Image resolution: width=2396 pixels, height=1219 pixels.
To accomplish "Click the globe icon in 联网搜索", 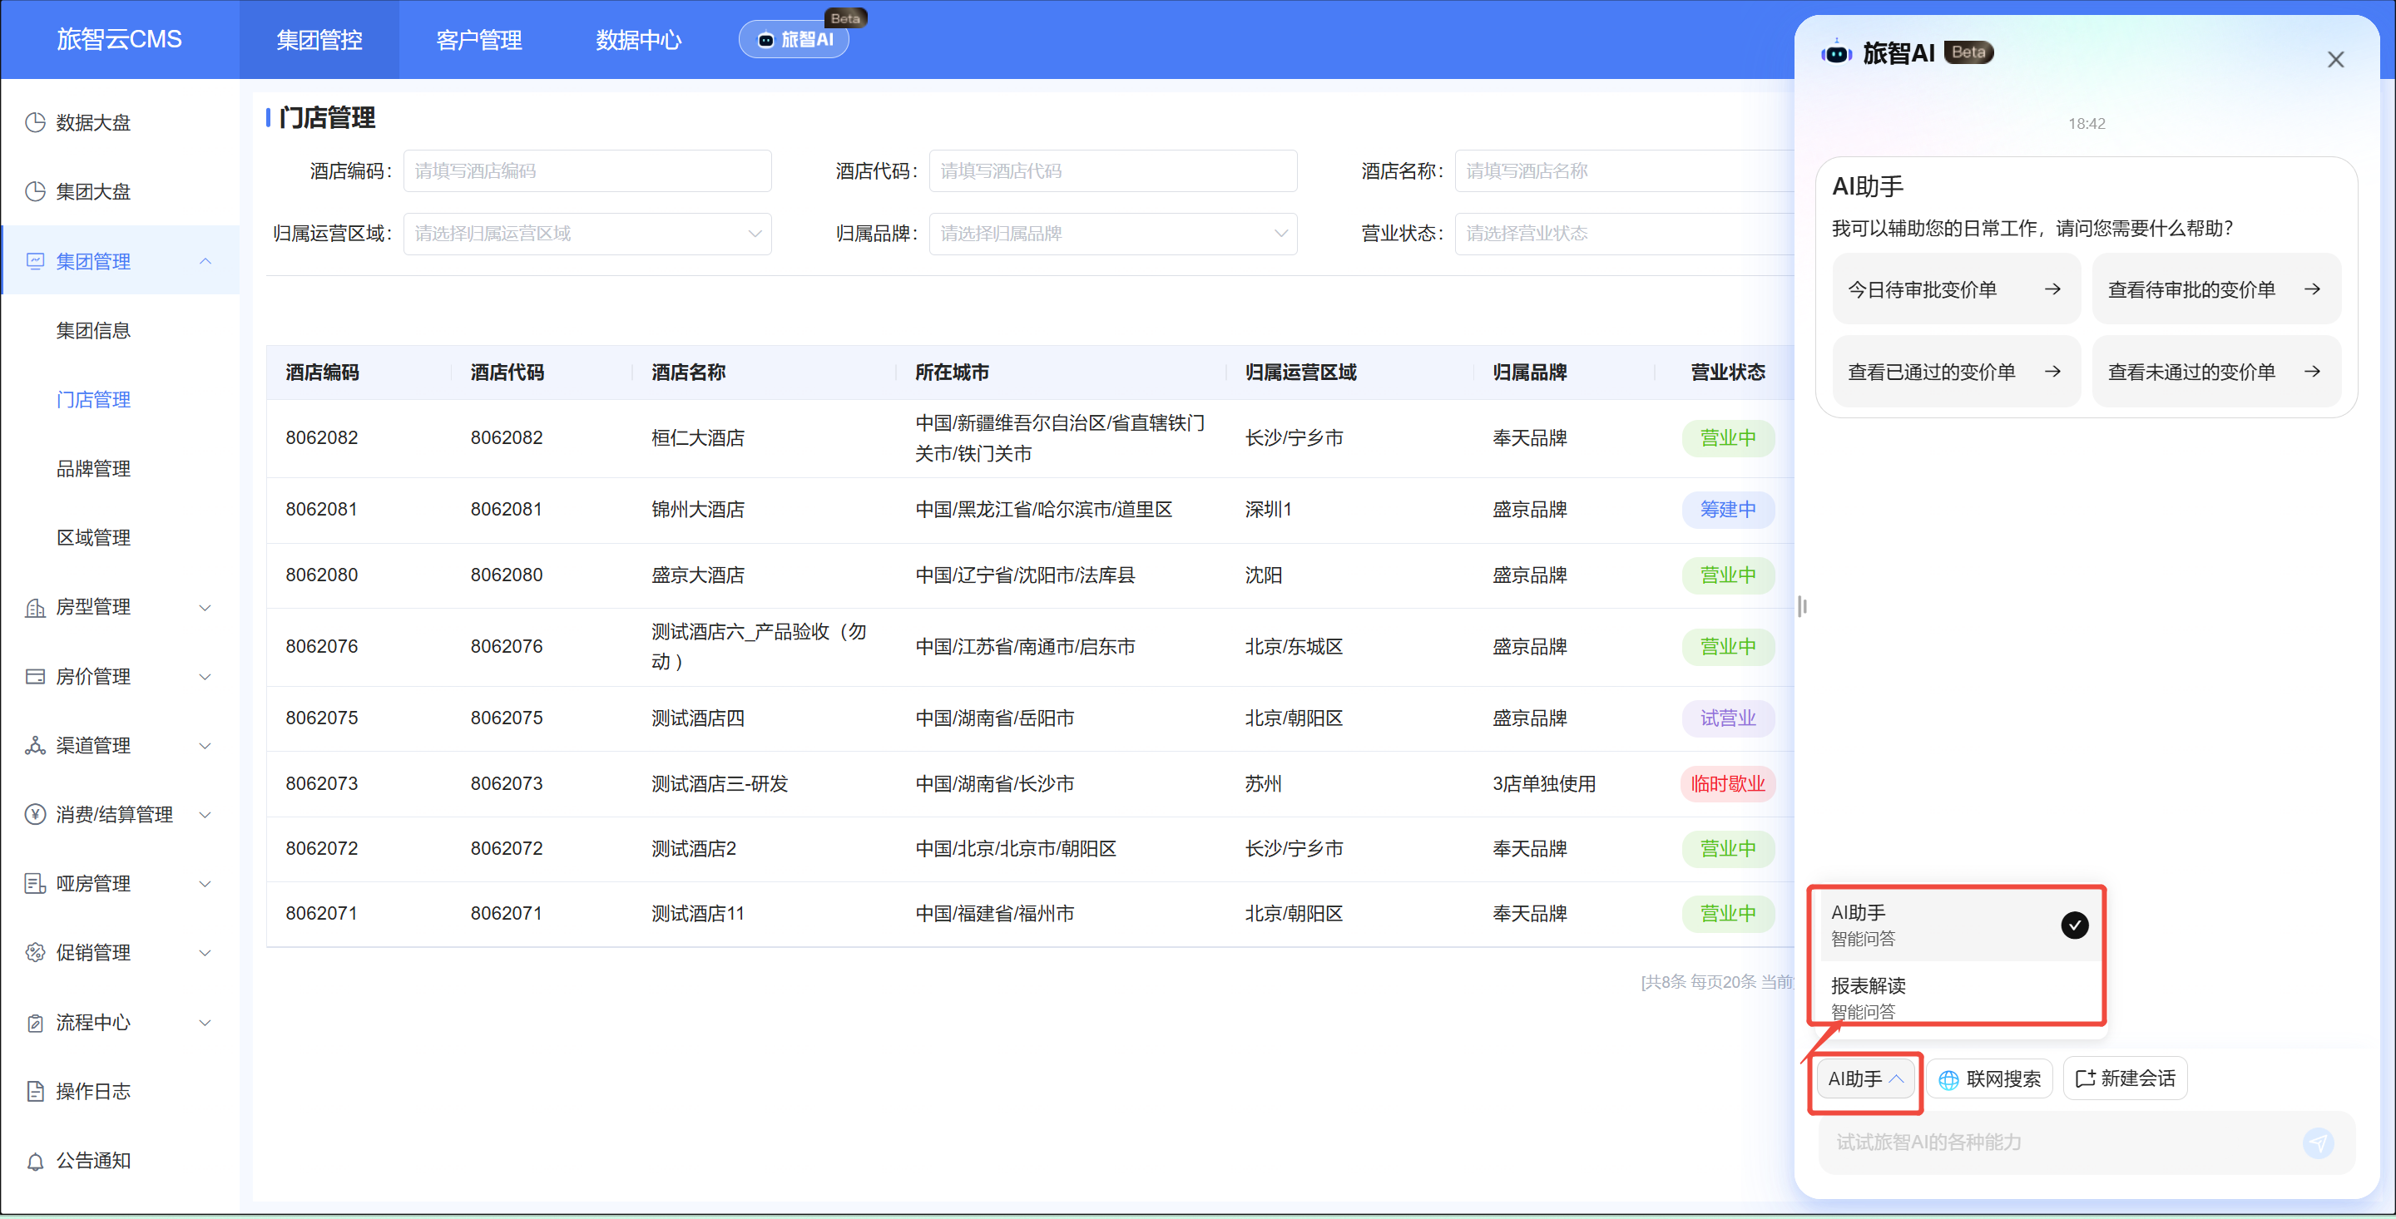I will 1948,1079.
